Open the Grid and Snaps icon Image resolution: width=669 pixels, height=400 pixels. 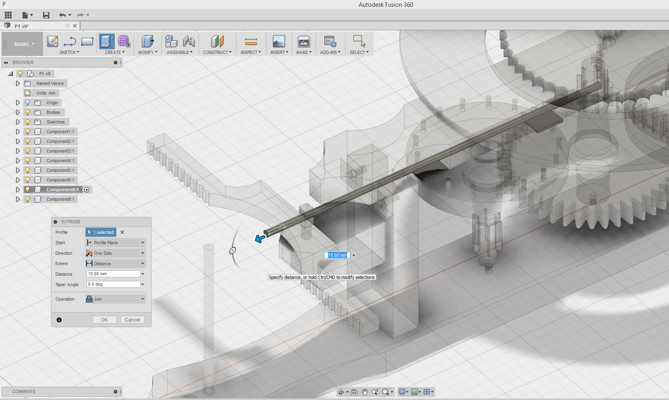[x=415, y=392]
